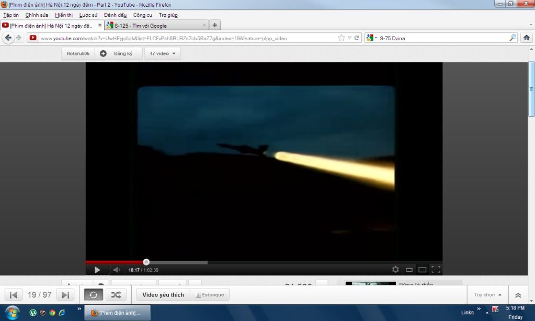The height and width of the screenshot is (321, 535).
Task: Go back to the previous page
Action: point(8,38)
